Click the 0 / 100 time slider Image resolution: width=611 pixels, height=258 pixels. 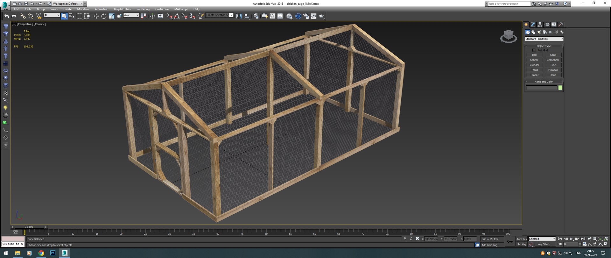pos(29,227)
